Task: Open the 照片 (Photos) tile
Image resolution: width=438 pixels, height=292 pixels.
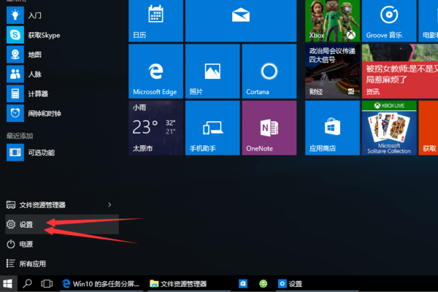Action: click(212, 72)
